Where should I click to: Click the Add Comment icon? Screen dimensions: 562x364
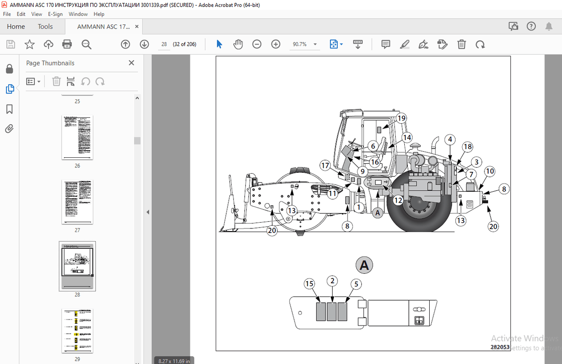[386, 44]
